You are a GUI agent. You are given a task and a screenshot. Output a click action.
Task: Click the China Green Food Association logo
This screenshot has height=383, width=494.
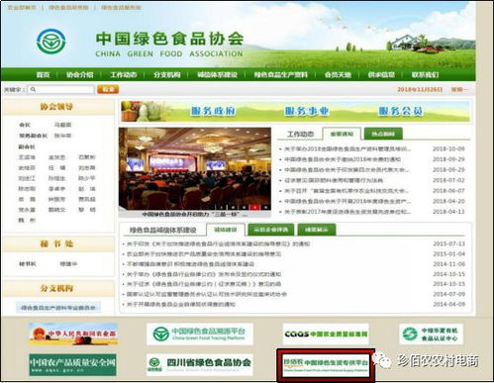(x=51, y=42)
